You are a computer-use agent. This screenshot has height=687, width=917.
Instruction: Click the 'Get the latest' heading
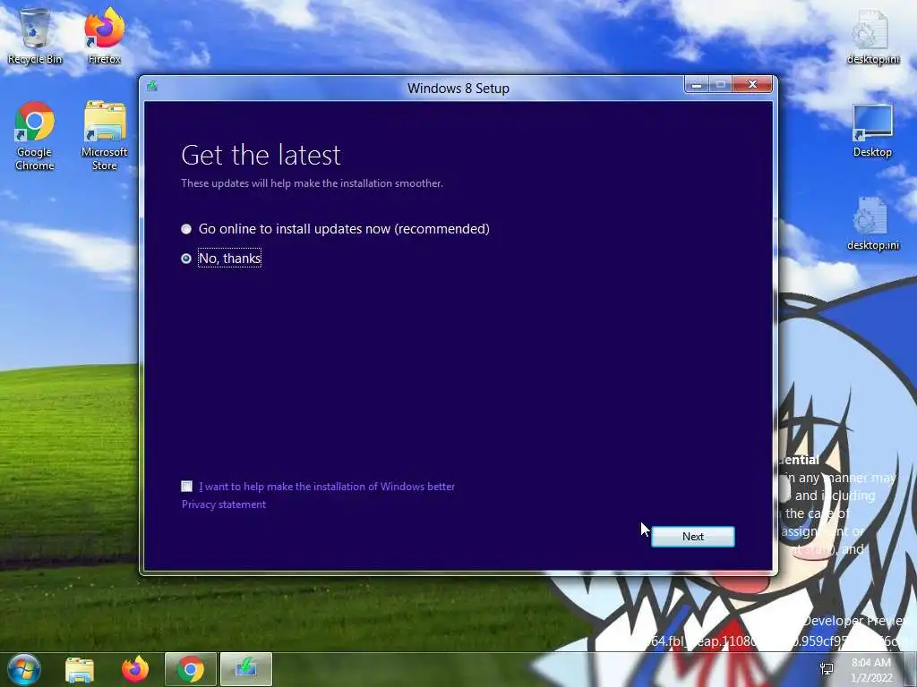pos(261,155)
